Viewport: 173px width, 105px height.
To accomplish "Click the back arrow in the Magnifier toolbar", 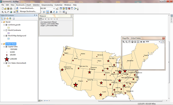I will tap(141, 42).
